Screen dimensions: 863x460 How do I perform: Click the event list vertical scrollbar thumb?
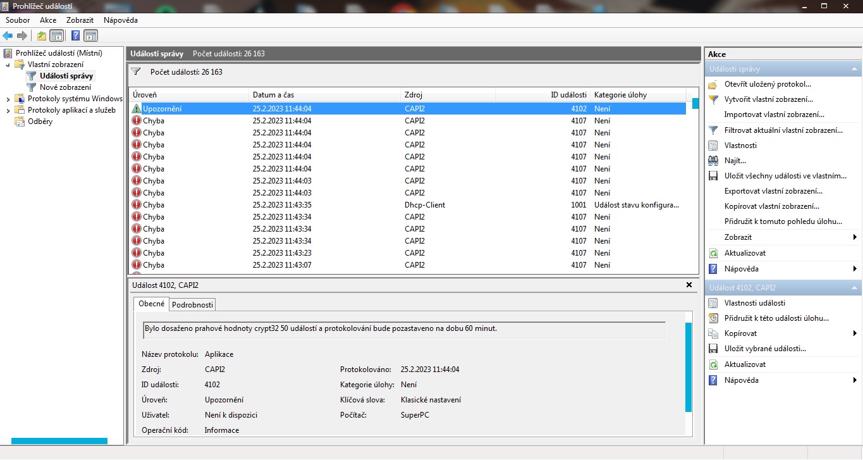pyautogui.click(x=695, y=104)
